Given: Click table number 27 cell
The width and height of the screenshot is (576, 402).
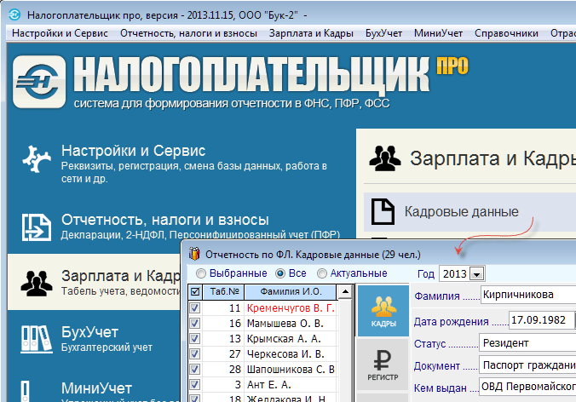Looking at the screenshot, I should tap(223, 354).
